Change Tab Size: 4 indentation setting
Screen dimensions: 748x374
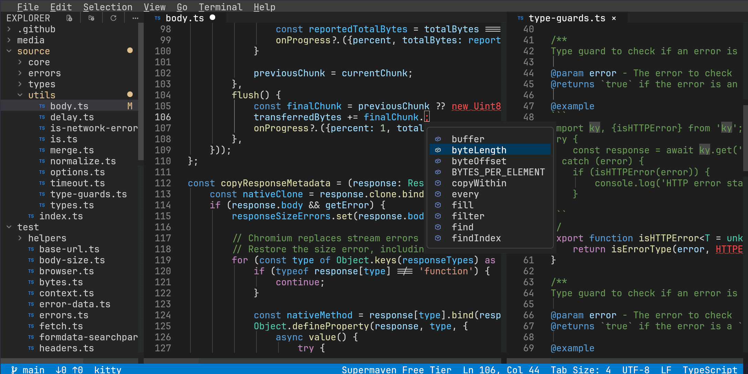[581, 370]
